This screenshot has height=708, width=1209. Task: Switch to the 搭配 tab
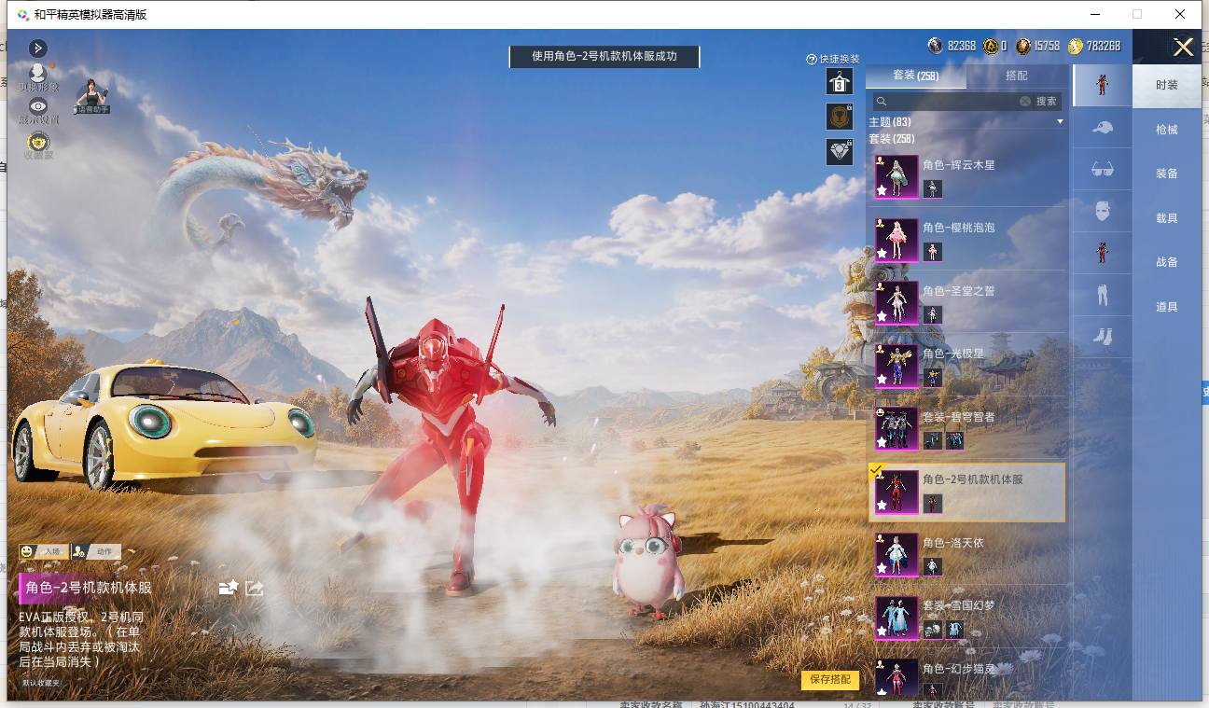coord(1017,76)
